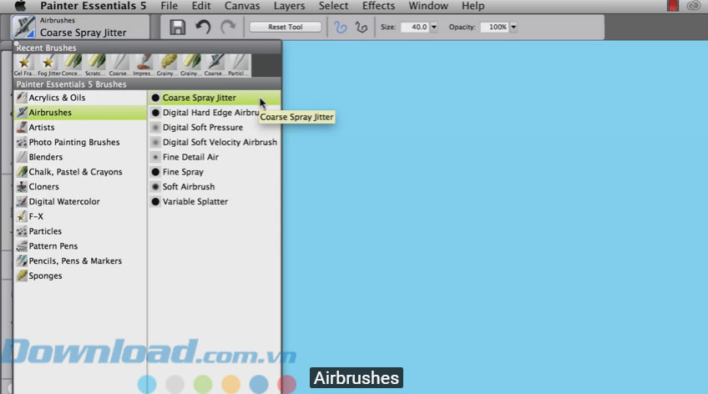
Task: Open the Help menu
Action: pos(473,6)
